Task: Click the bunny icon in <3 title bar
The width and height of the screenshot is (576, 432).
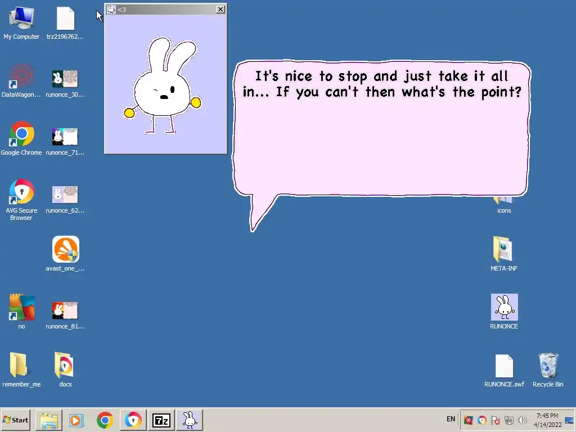Action: [x=111, y=10]
